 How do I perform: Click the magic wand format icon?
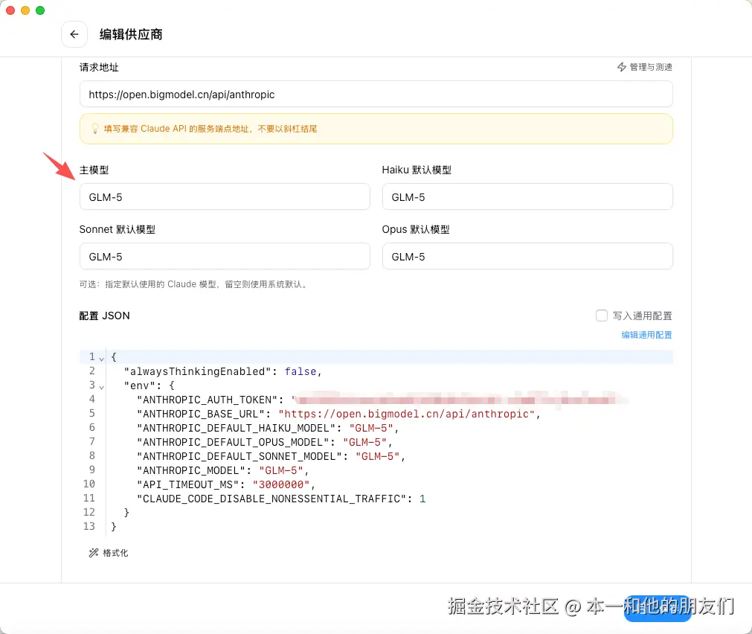[93, 553]
